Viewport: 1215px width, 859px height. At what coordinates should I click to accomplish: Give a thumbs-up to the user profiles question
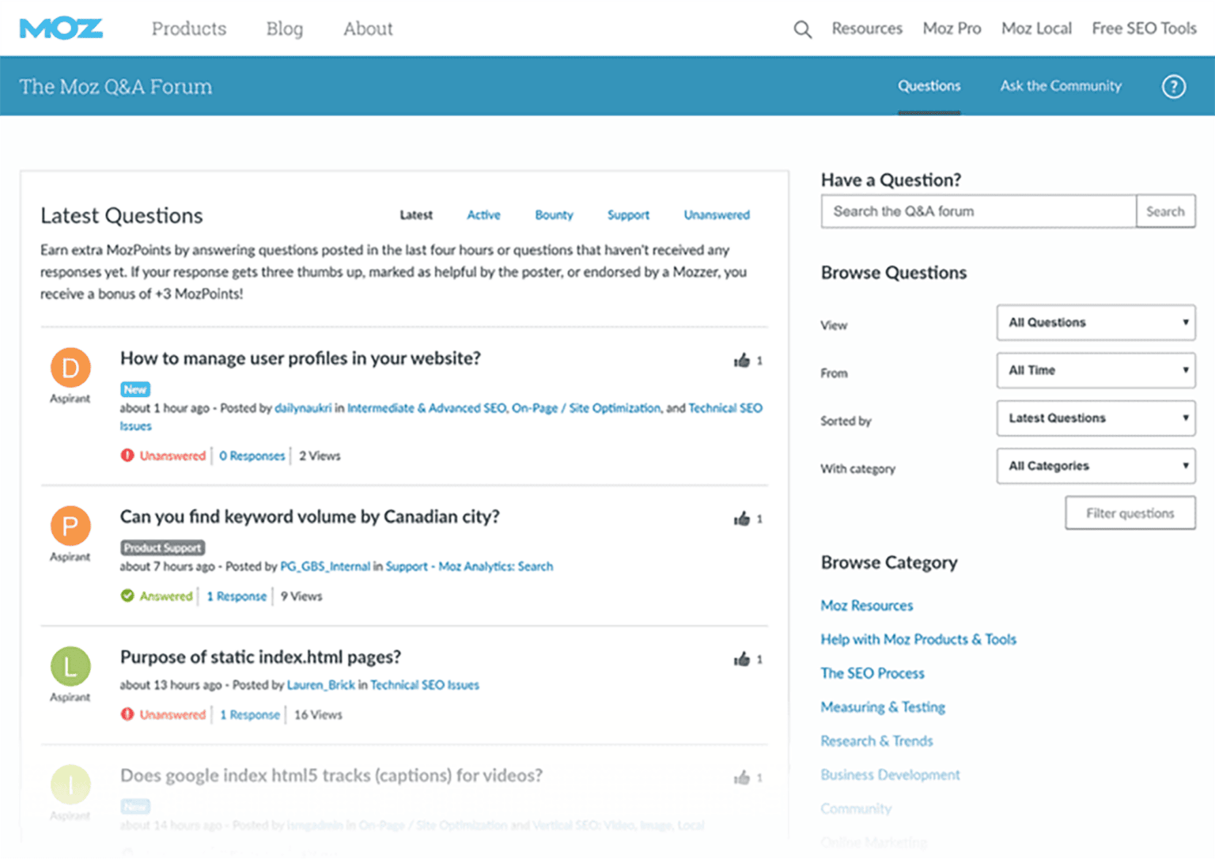(x=742, y=360)
